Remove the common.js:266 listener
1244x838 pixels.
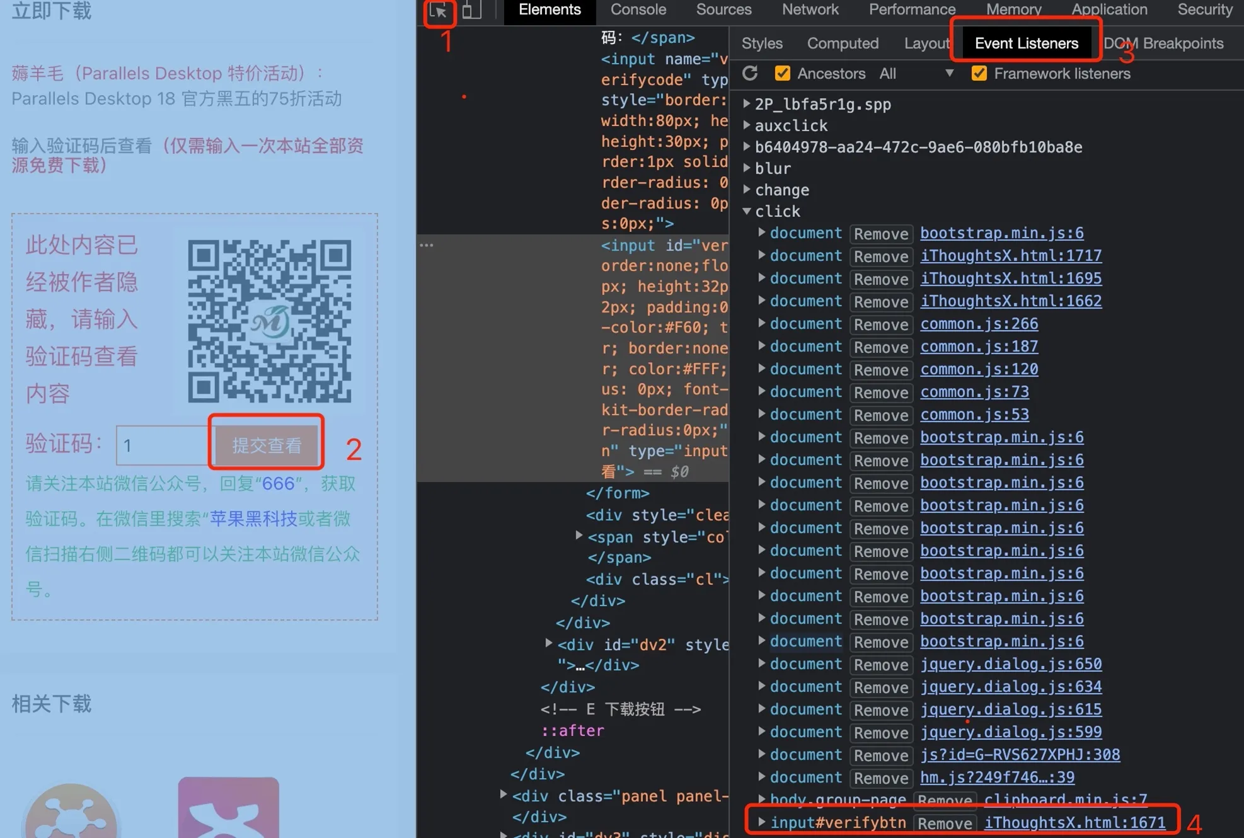(881, 324)
